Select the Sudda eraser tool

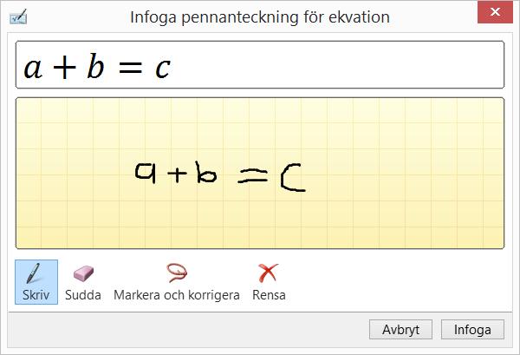(x=83, y=274)
